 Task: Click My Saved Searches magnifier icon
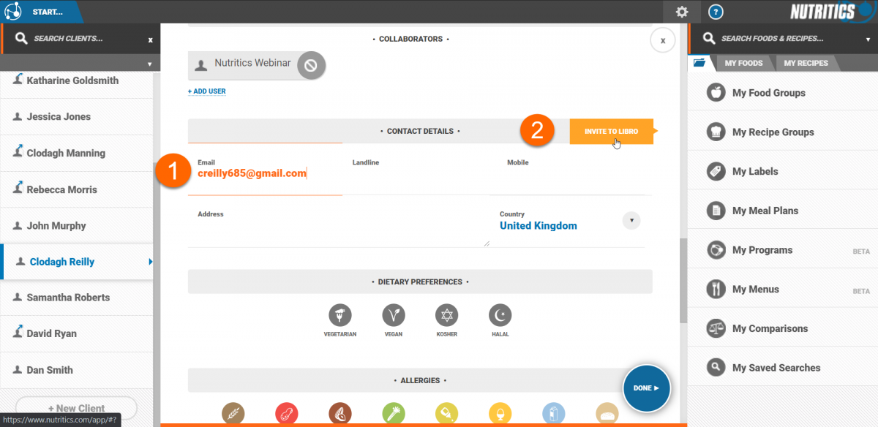716,368
